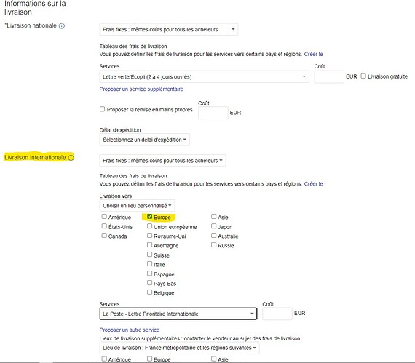Open La Poste Lettre Prioritaire Internationale dropdown
Screen dimensions: 415x363
point(178,314)
